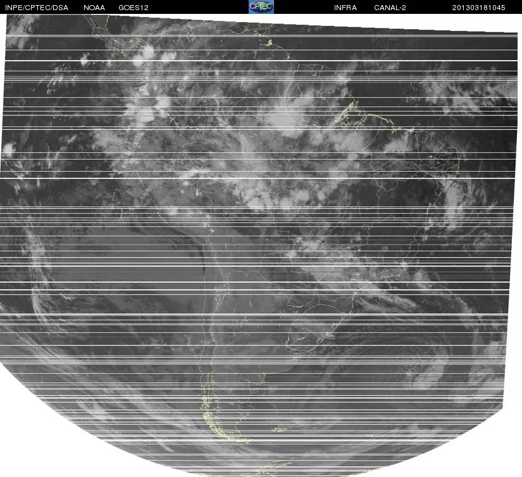Click the NOAA label in header
Screen dimensions: 522x477
click(94, 8)
